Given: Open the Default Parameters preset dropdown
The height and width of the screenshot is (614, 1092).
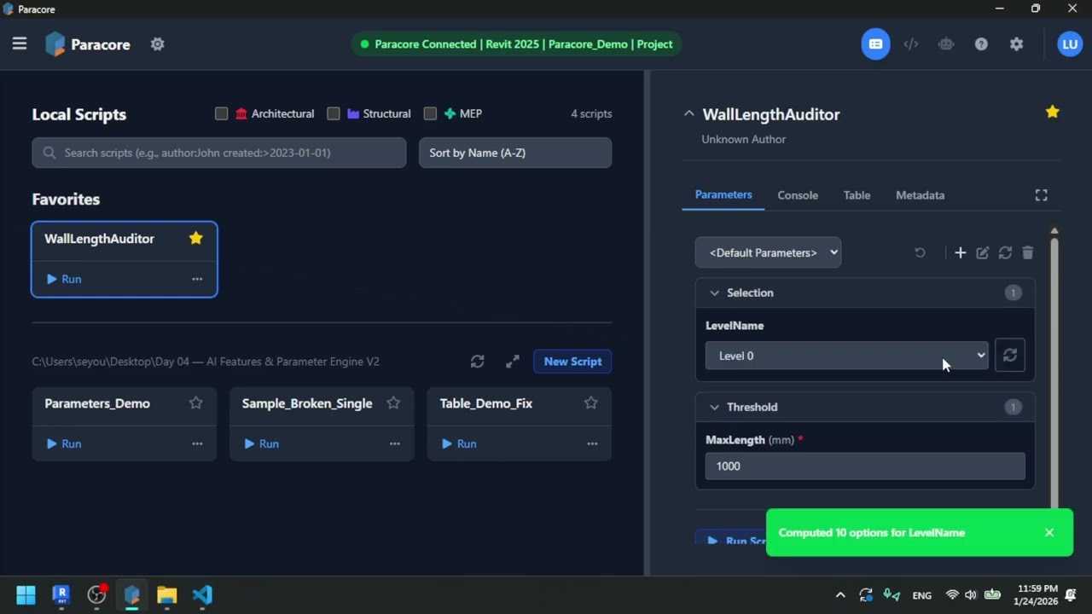Looking at the screenshot, I should click(x=769, y=252).
